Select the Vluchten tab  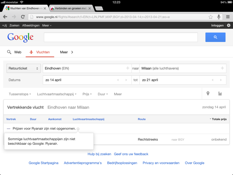click(40, 52)
